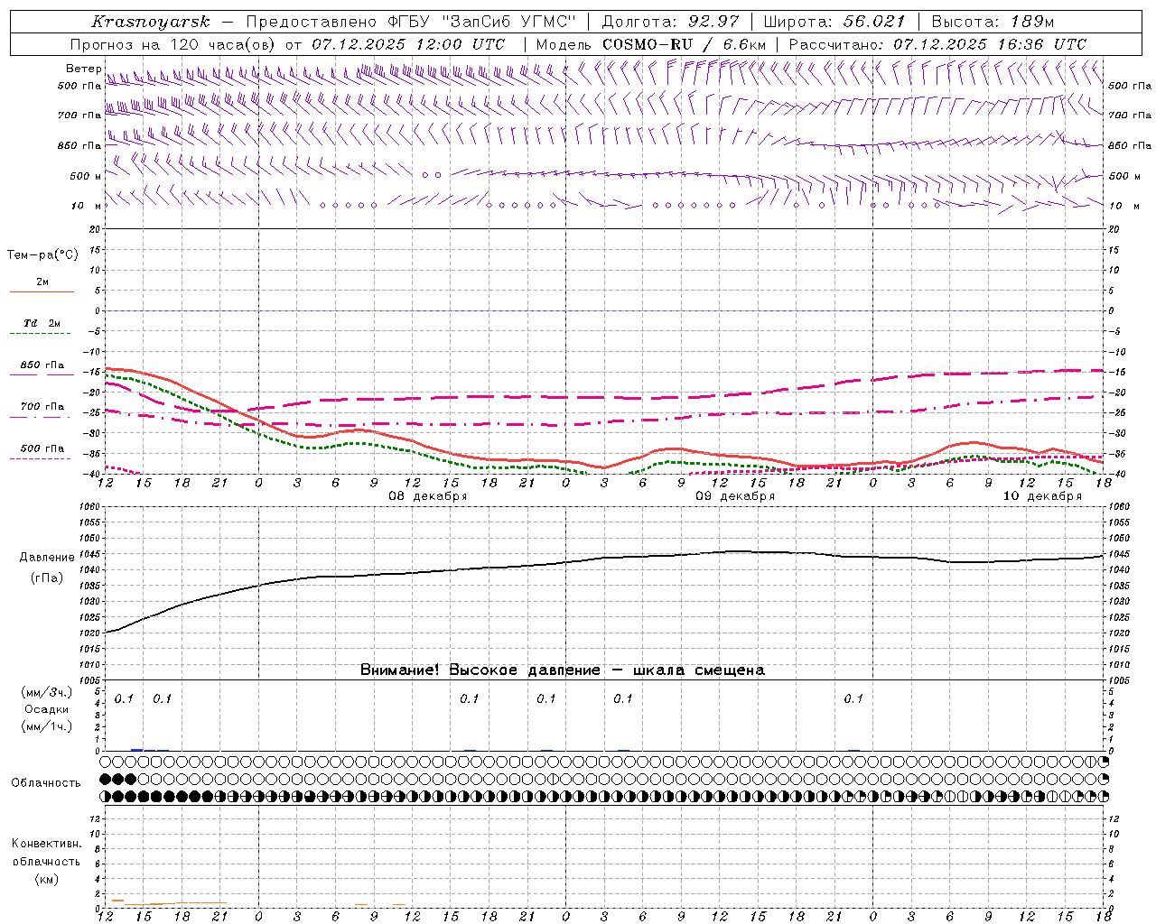Click "(гПа)" unit under Давление
The image size is (1156, 924).
tap(47, 578)
